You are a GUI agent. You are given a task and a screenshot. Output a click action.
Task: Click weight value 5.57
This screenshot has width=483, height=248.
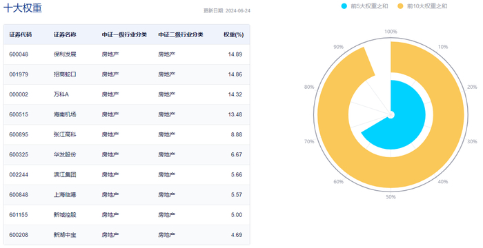click(237, 195)
